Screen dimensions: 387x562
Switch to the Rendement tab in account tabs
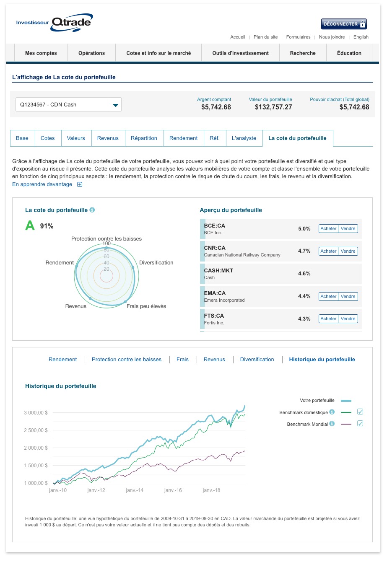click(x=183, y=138)
